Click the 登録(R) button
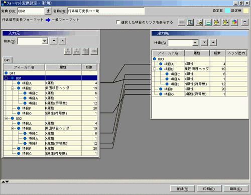Screen dimensions: 251x195 [x=182, y=189]
